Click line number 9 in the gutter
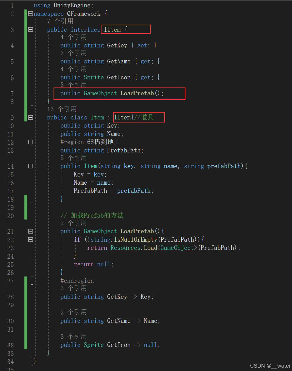The image size is (292, 371). [x=12, y=118]
